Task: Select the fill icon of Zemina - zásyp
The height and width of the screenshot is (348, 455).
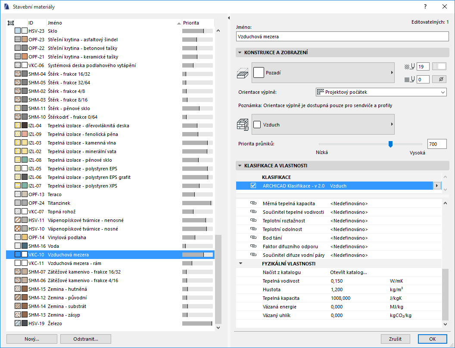Action: click(x=18, y=315)
